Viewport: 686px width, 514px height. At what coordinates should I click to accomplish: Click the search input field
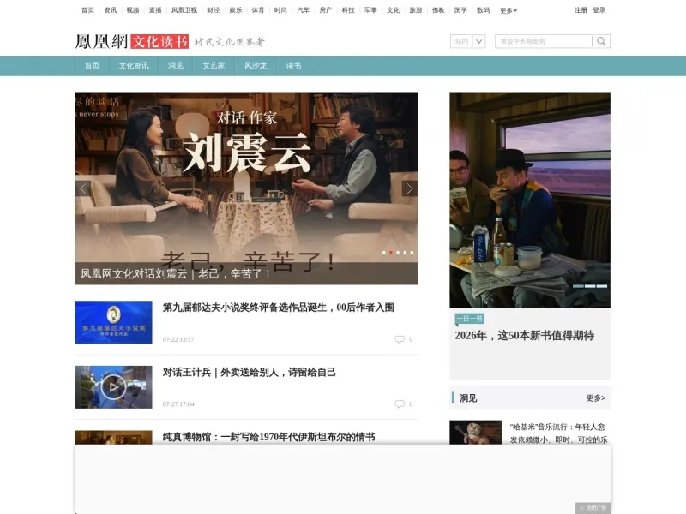click(544, 41)
